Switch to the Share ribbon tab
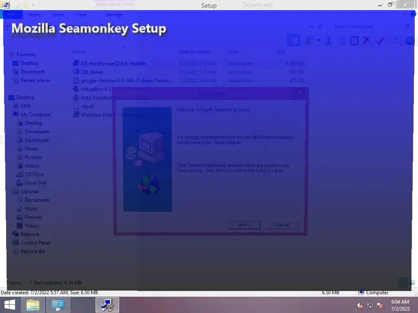This screenshot has width=418, height=313. coord(58,15)
